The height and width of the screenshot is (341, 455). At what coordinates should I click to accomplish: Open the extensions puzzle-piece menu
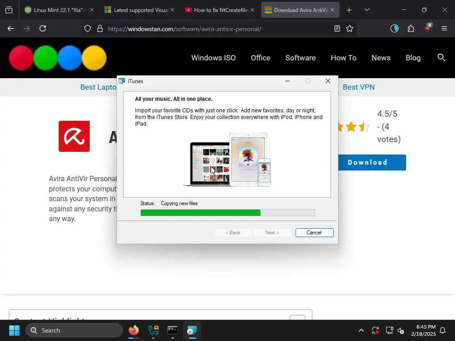click(x=411, y=28)
